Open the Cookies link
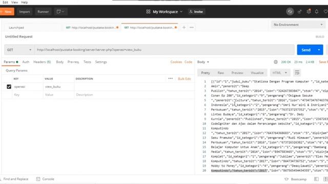 tap(176, 62)
